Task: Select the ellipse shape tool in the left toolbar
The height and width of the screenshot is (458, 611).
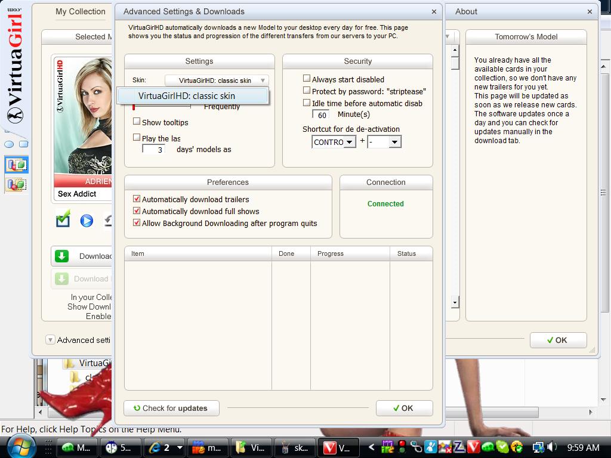Action: (9, 144)
